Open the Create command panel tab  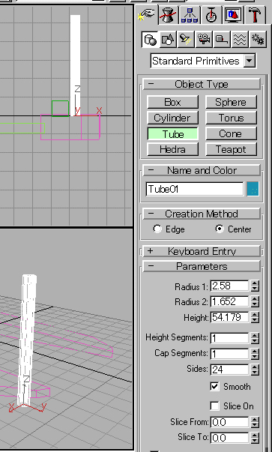147,14
